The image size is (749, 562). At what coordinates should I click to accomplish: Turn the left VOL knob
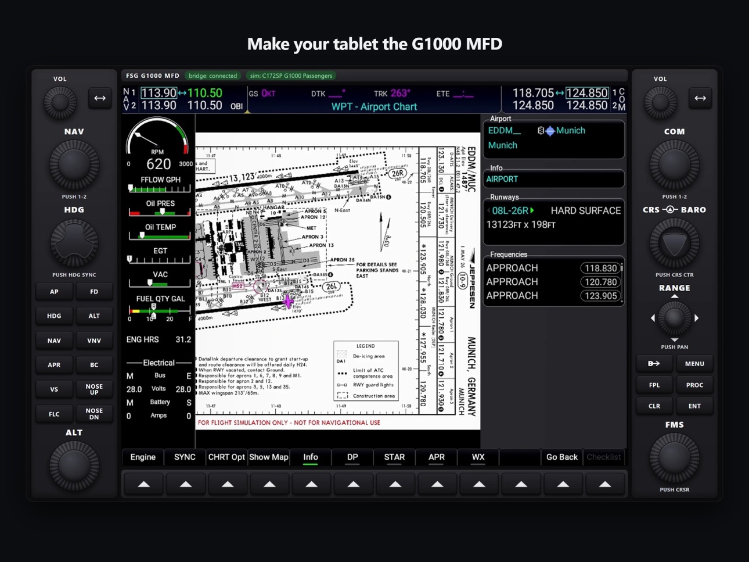coord(60,102)
